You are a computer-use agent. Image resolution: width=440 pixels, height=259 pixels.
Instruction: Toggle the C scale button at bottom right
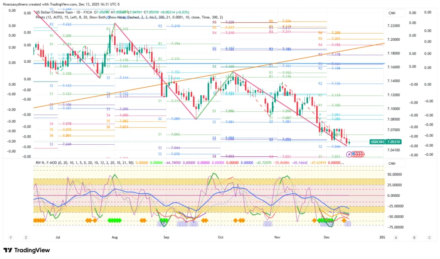pyautogui.click(x=429, y=237)
